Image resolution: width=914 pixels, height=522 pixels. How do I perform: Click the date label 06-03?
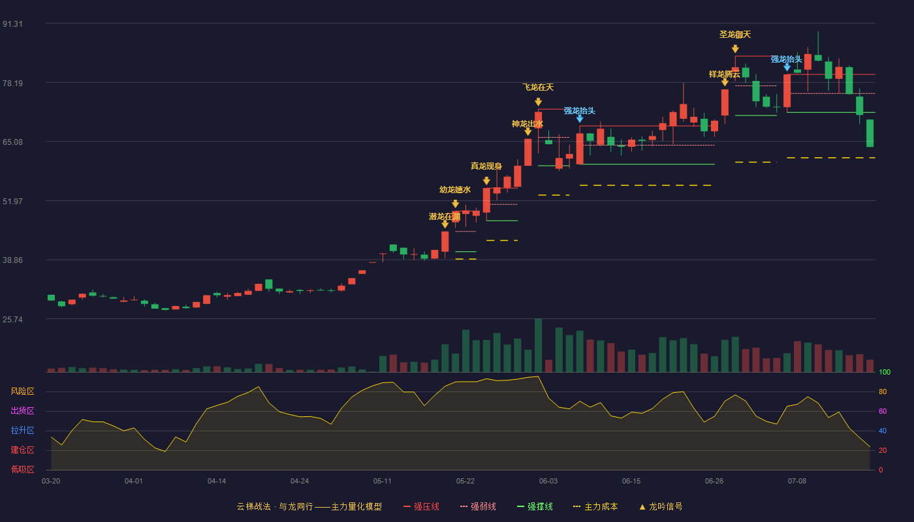click(x=548, y=481)
